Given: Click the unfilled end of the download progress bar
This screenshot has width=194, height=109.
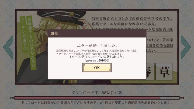Looking at the screenshot, I should click(169, 98).
